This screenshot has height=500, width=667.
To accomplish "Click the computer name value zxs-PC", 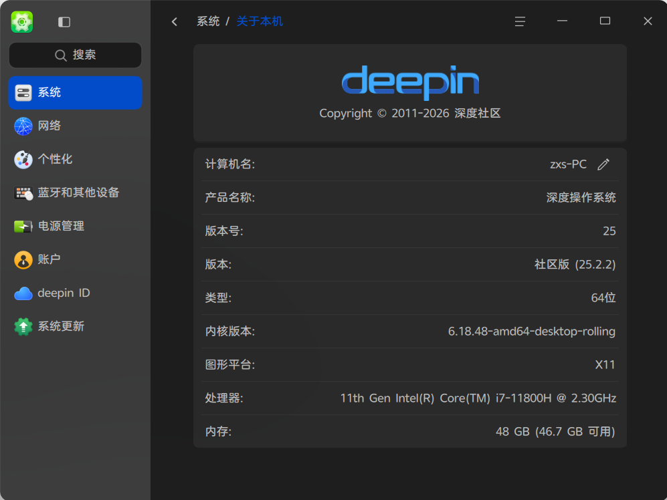I will tap(568, 164).
